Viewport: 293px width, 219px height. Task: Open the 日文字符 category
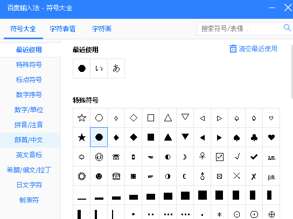pyautogui.click(x=29, y=185)
